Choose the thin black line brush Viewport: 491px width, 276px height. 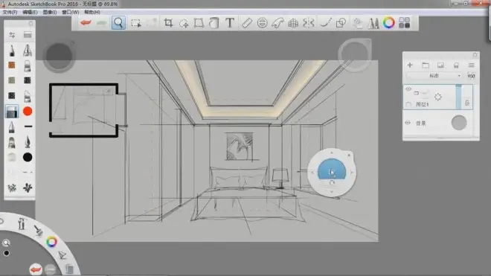click(28, 126)
